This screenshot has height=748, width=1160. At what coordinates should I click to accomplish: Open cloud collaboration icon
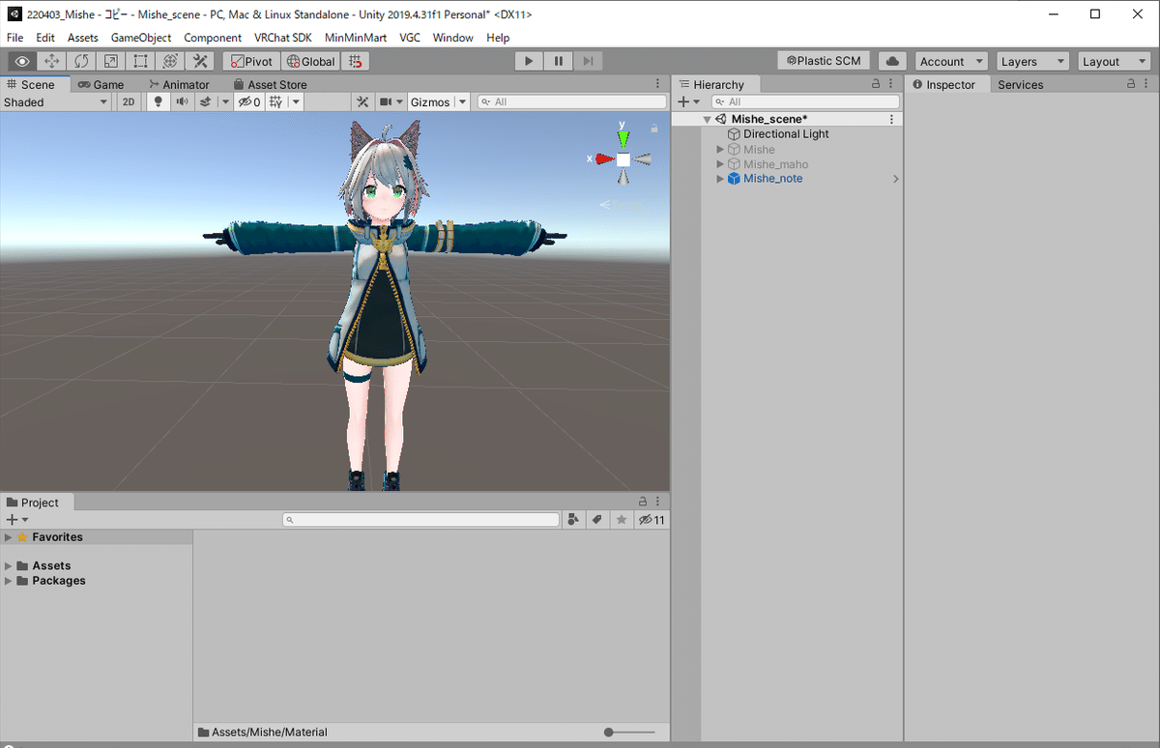click(893, 61)
